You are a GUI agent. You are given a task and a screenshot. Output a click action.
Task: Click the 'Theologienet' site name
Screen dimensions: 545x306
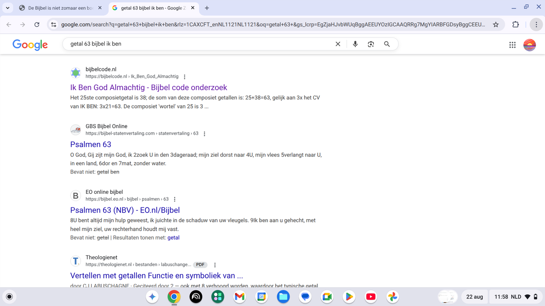pos(101,258)
